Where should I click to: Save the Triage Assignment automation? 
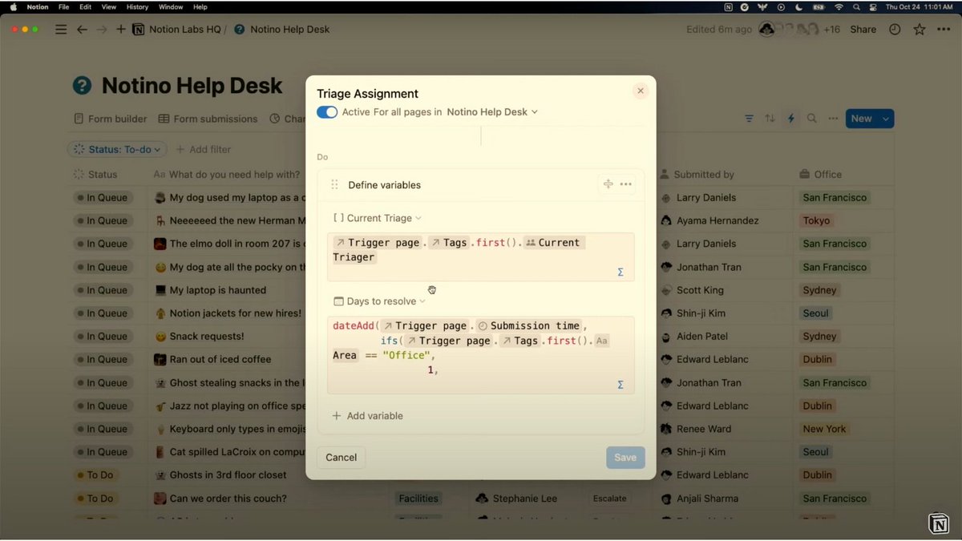[625, 458]
